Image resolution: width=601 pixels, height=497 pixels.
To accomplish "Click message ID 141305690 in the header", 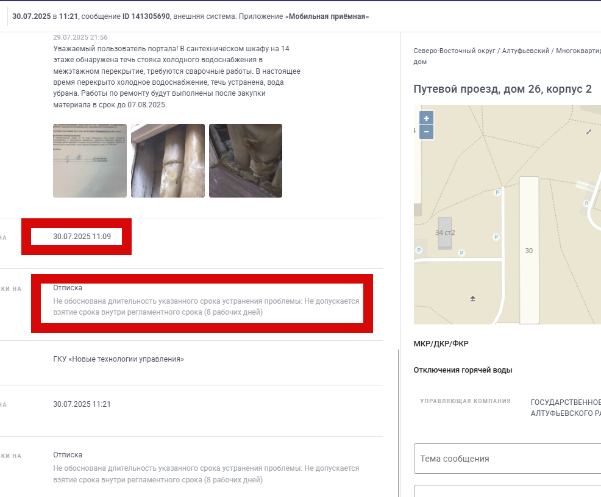I will point(146,16).
